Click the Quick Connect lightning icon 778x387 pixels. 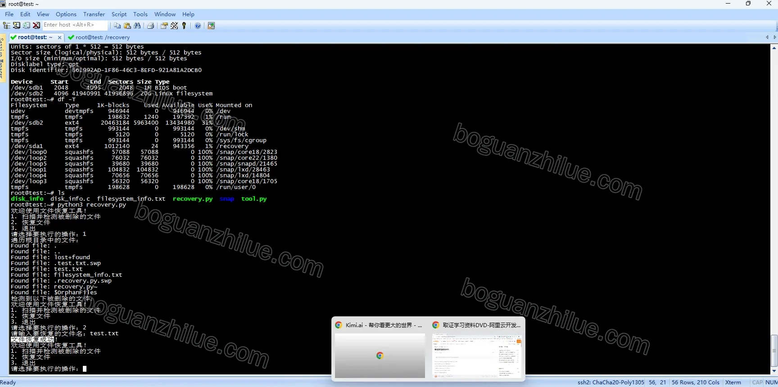click(17, 26)
